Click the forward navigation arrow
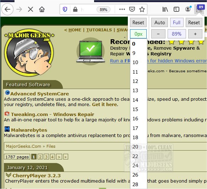The image size is (207, 189). pos(19,9)
